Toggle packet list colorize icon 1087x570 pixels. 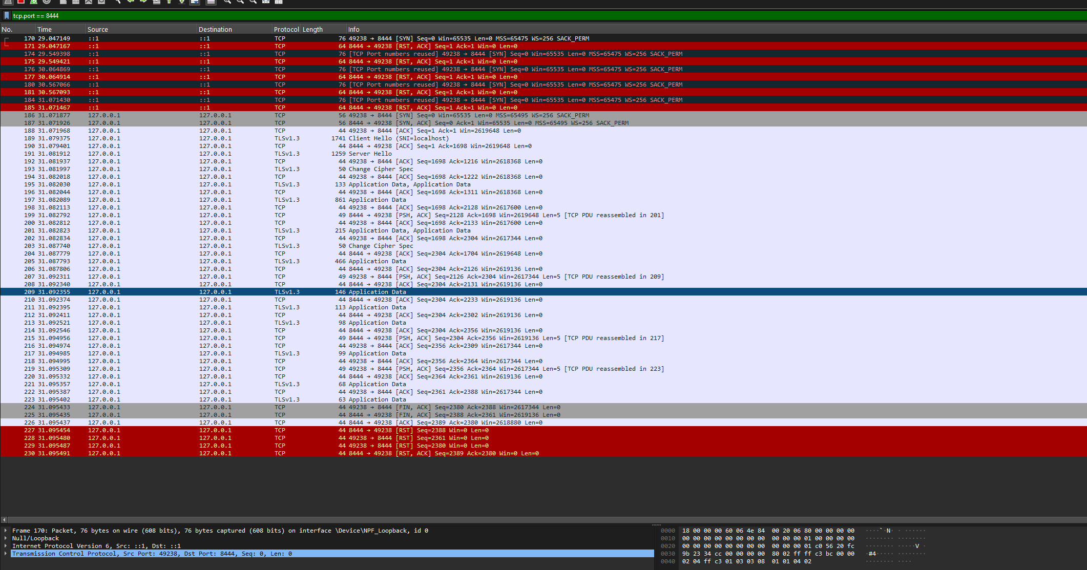point(211,2)
